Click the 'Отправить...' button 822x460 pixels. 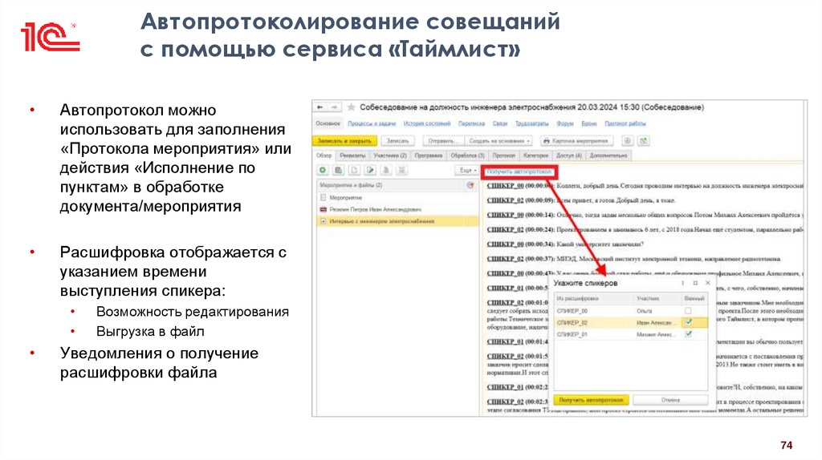click(x=443, y=141)
